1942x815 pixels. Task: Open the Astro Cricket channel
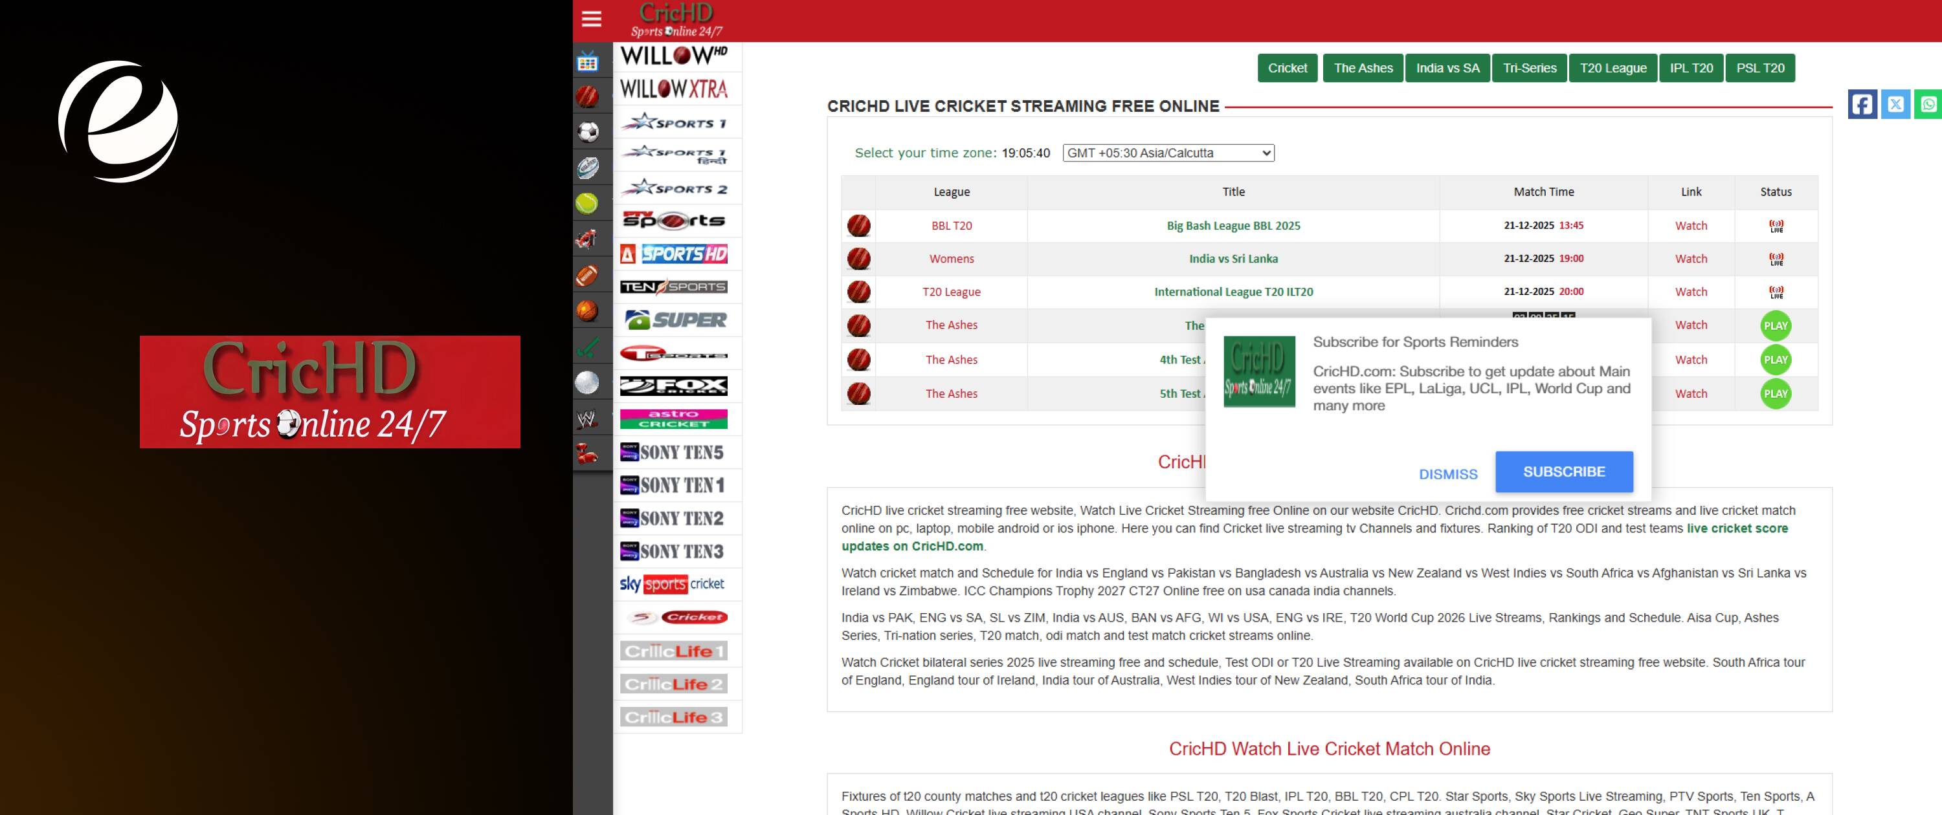pyautogui.click(x=674, y=418)
